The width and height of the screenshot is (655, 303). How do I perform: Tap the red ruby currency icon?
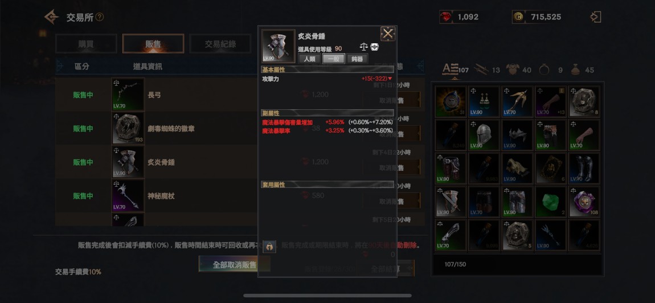click(446, 17)
